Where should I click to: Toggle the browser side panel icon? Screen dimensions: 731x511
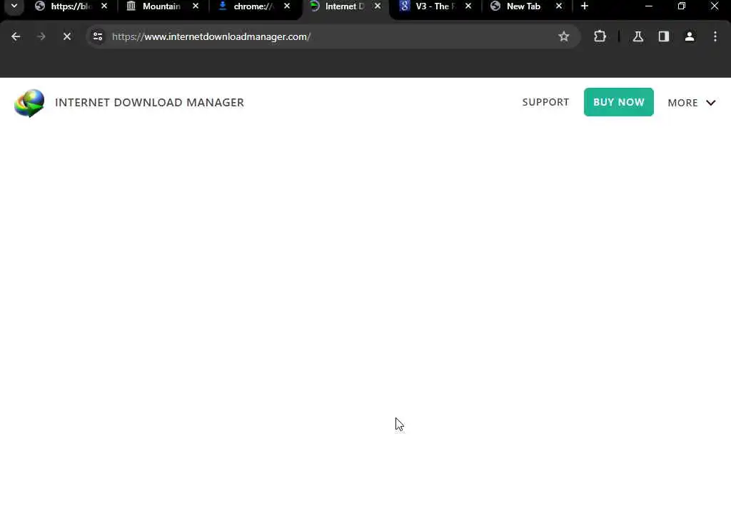[x=664, y=36]
